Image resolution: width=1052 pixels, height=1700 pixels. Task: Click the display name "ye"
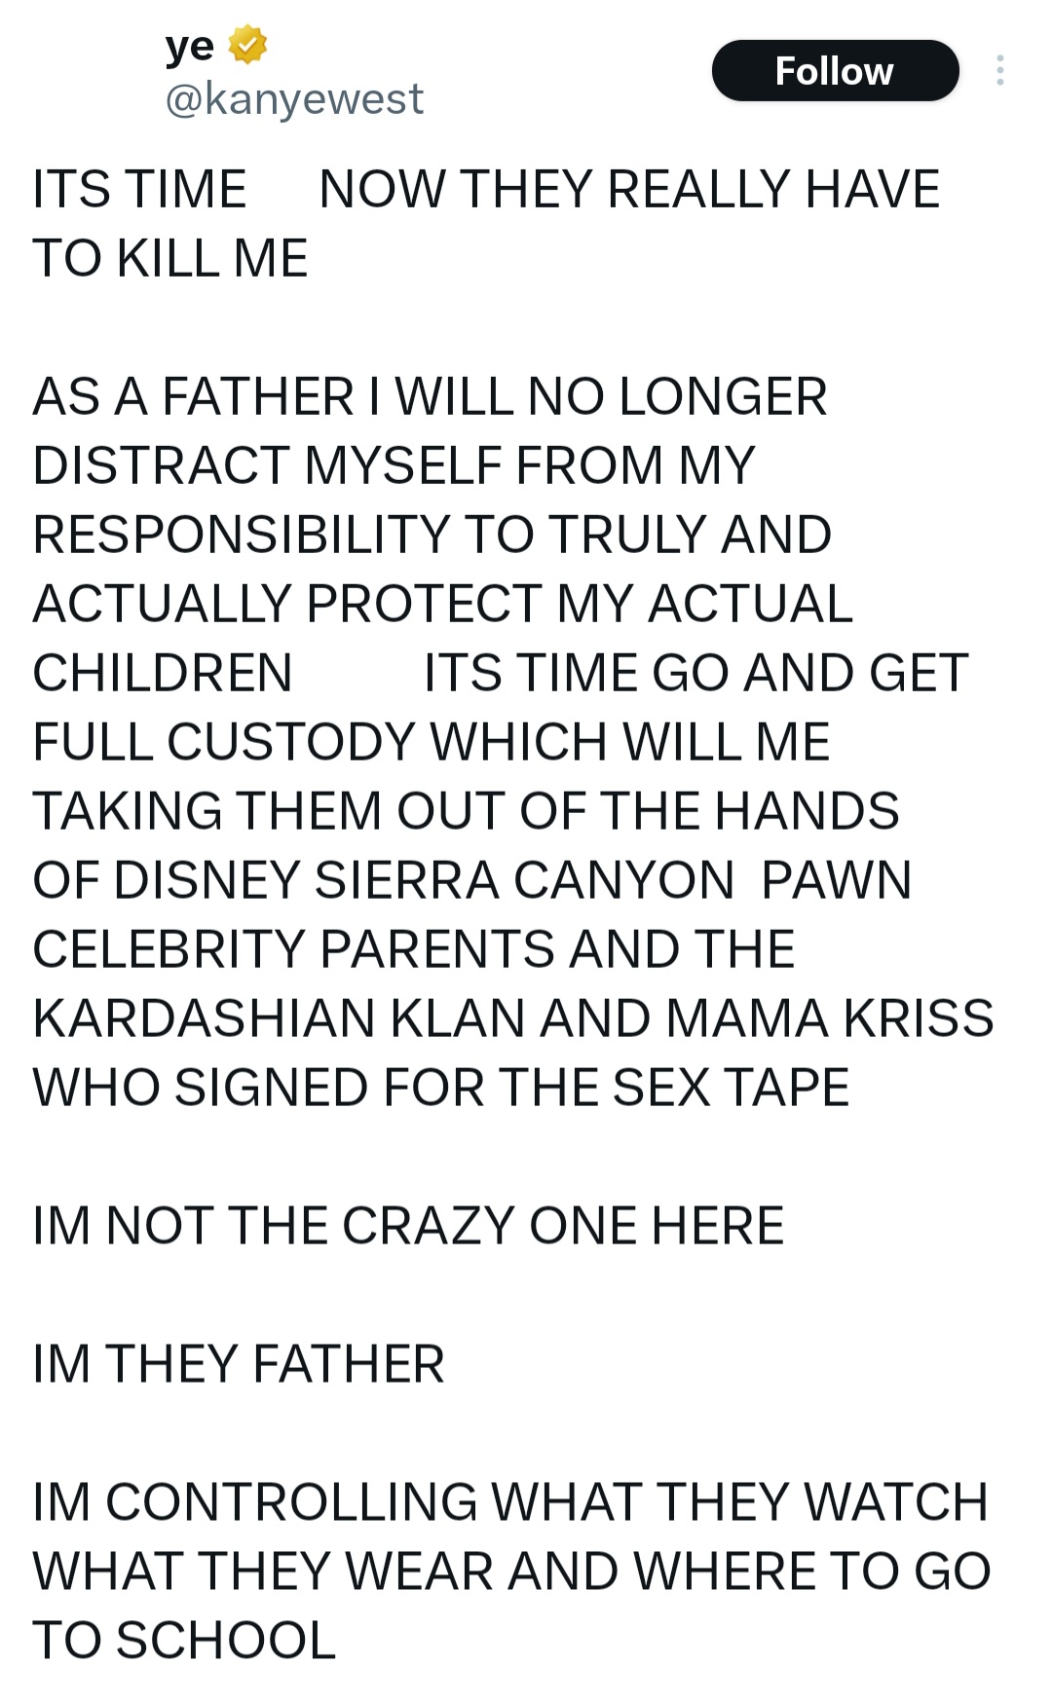pos(189,46)
